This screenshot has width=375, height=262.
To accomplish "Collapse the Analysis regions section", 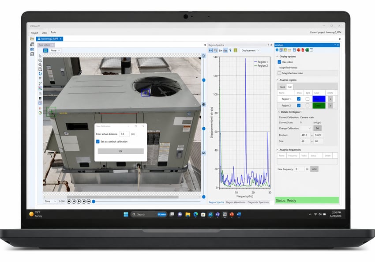I will click(x=277, y=80).
